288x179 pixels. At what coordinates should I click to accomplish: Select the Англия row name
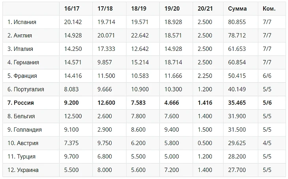pyautogui.click(x=20, y=35)
